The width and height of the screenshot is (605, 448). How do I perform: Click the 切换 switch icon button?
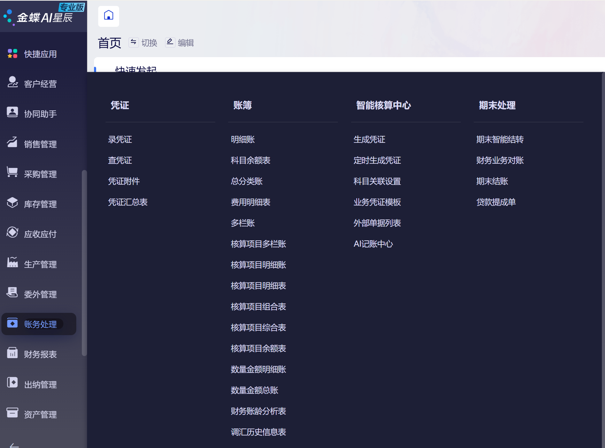(x=134, y=42)
